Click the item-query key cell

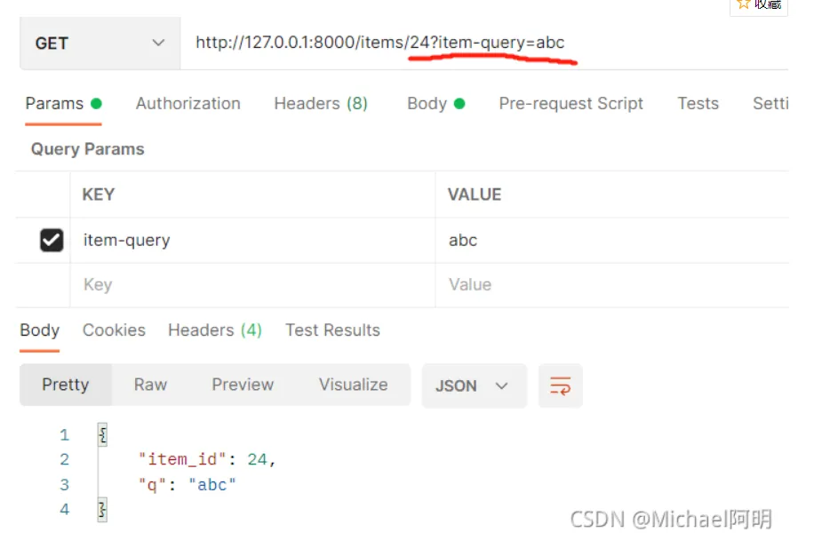[252, 240]
